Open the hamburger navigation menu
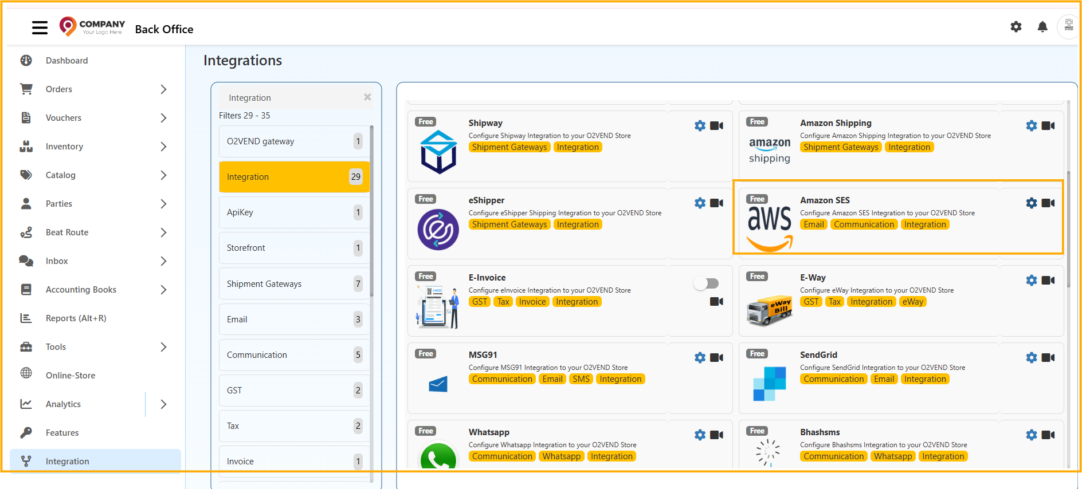1082x489 pixels. (x=40, y=27)
